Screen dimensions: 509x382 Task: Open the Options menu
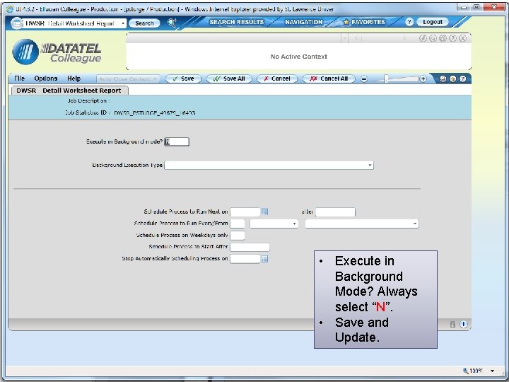[x=46, y=79]
